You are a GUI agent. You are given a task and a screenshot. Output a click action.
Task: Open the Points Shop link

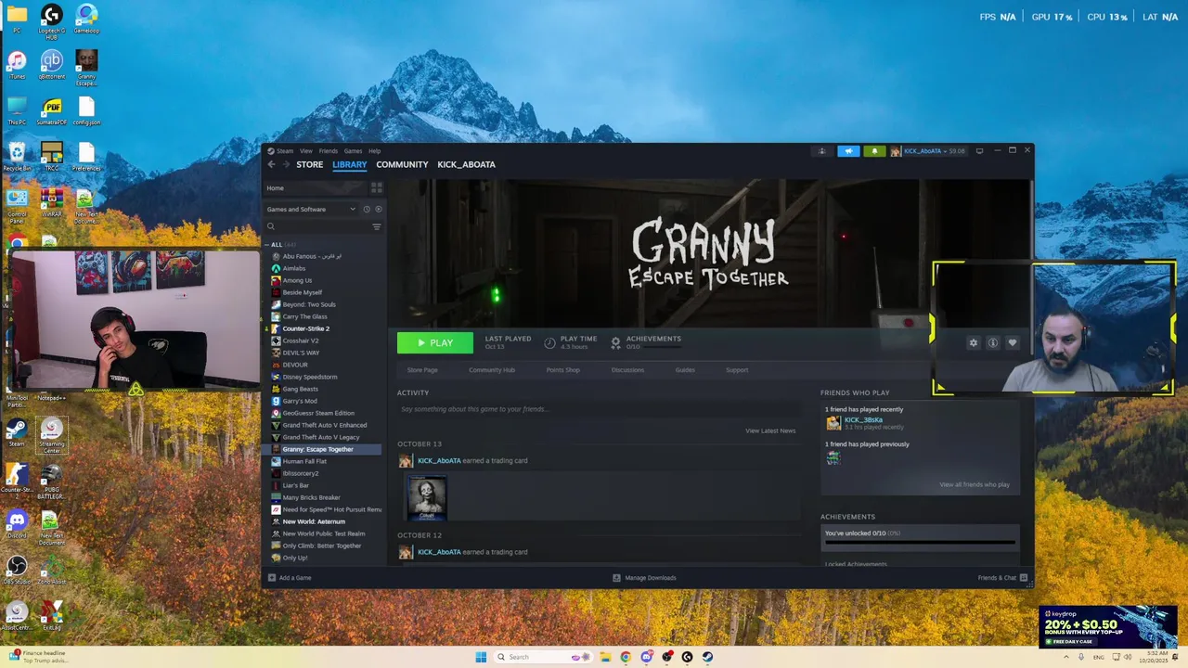click(563, 370)
